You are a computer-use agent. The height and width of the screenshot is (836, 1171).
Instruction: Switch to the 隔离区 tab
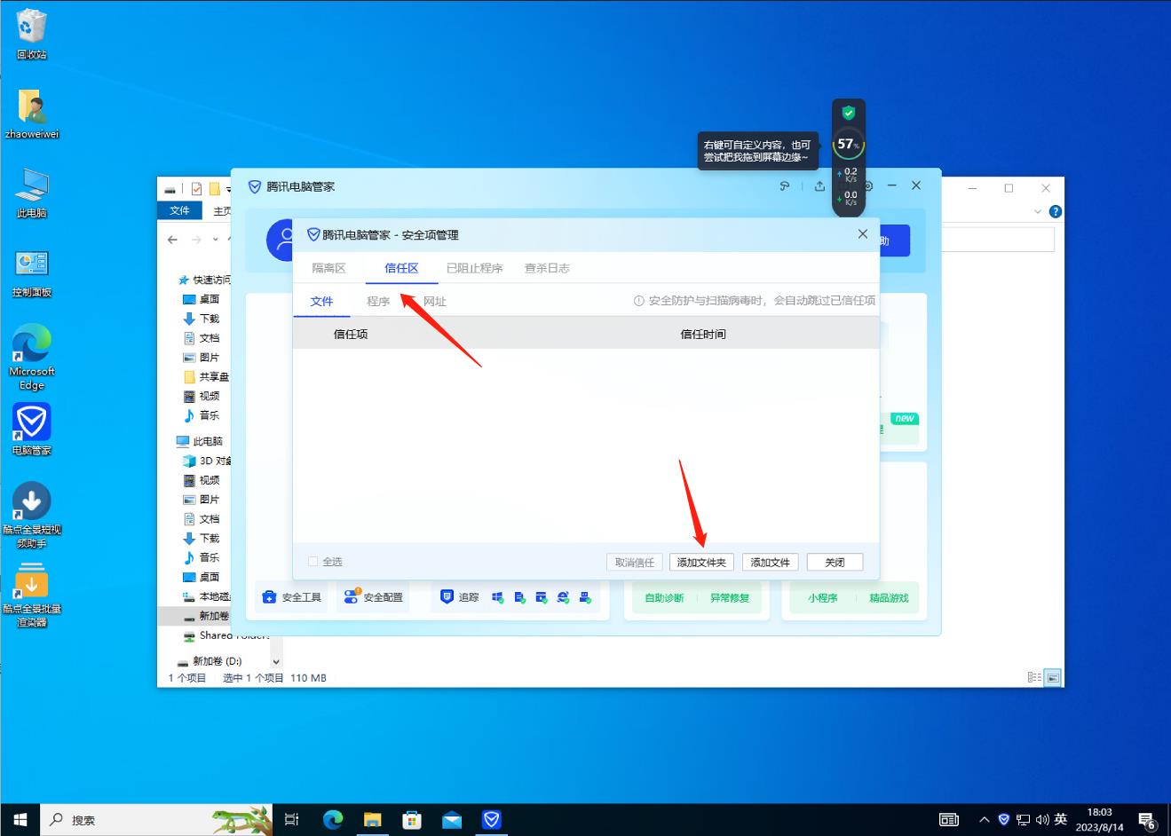pos(328,268)
